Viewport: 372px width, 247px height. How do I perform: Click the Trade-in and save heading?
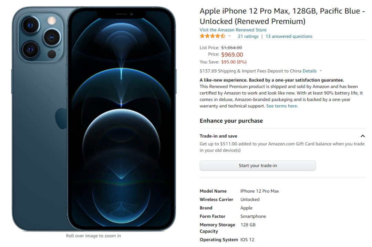[x=218, y=136]
